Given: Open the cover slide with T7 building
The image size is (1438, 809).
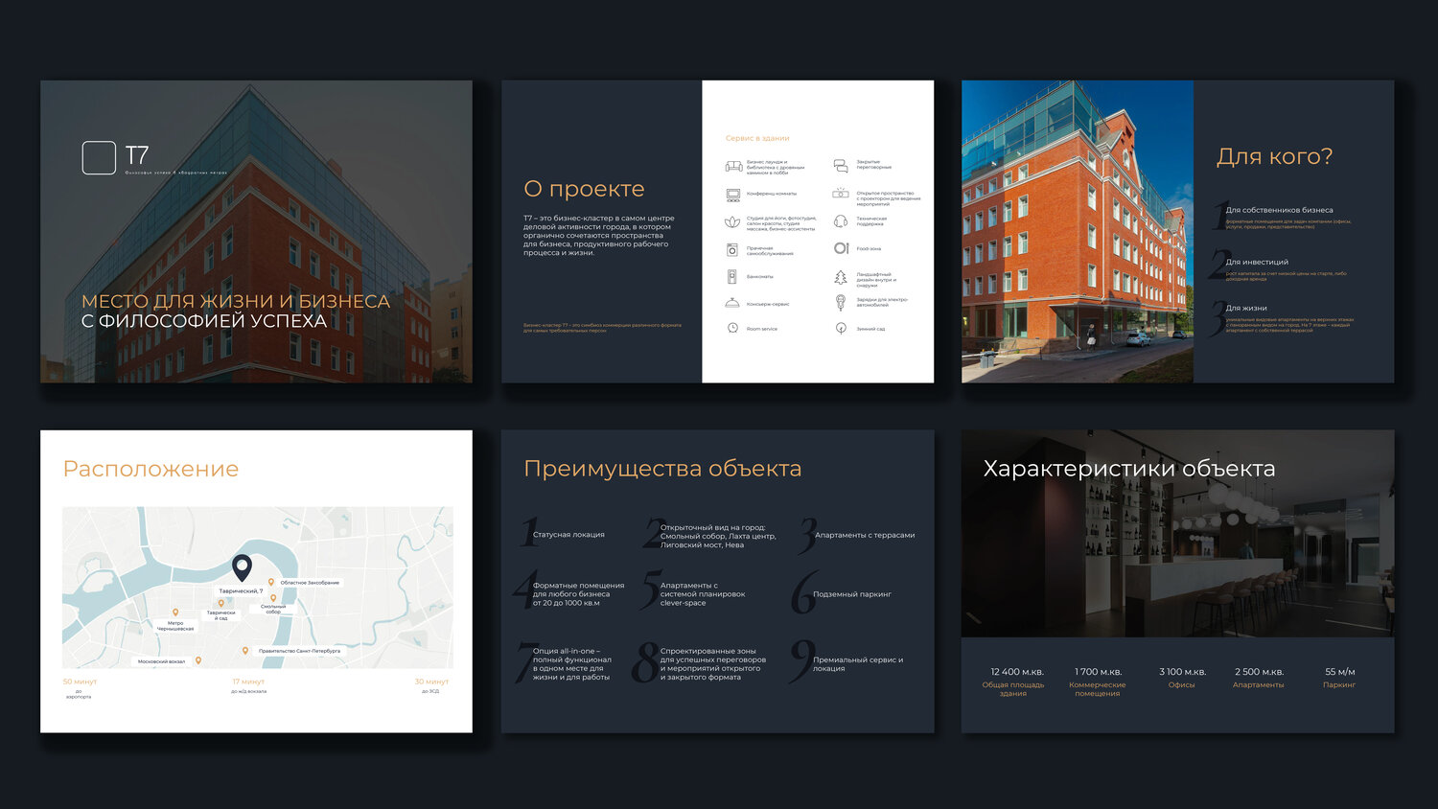Looking at the screenshot, I should click(x=256, y=231).
